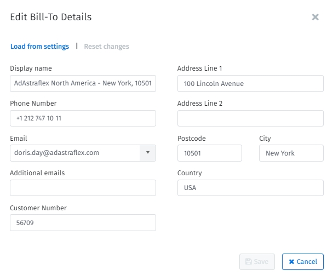The width and height of the screenshot is (333, 276).
Task: Click the Email field label
Action: [19, 139]
